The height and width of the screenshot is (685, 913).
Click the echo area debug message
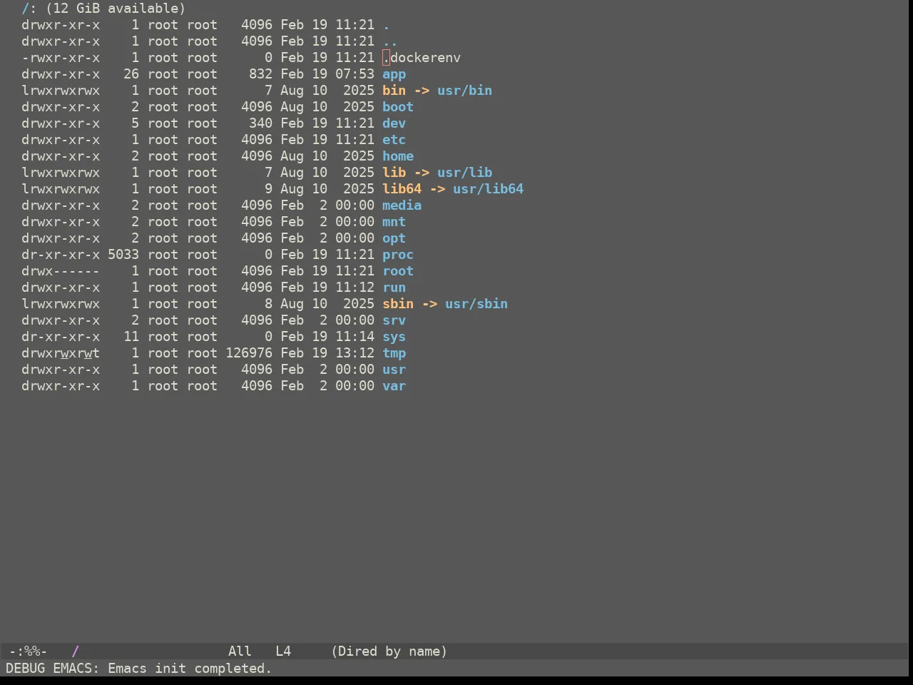(x=138, y=669)
